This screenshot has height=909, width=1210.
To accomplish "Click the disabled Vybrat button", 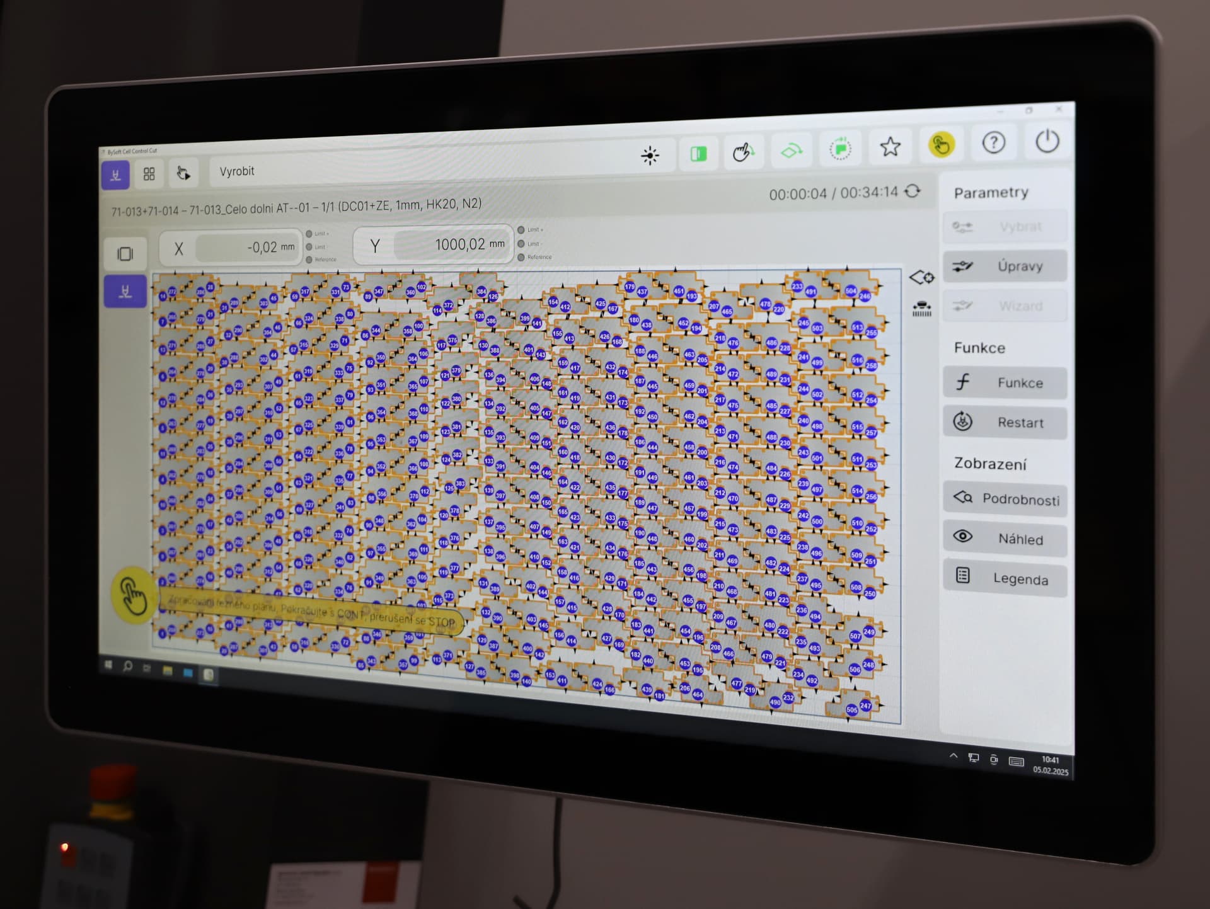I will 1005,227.
